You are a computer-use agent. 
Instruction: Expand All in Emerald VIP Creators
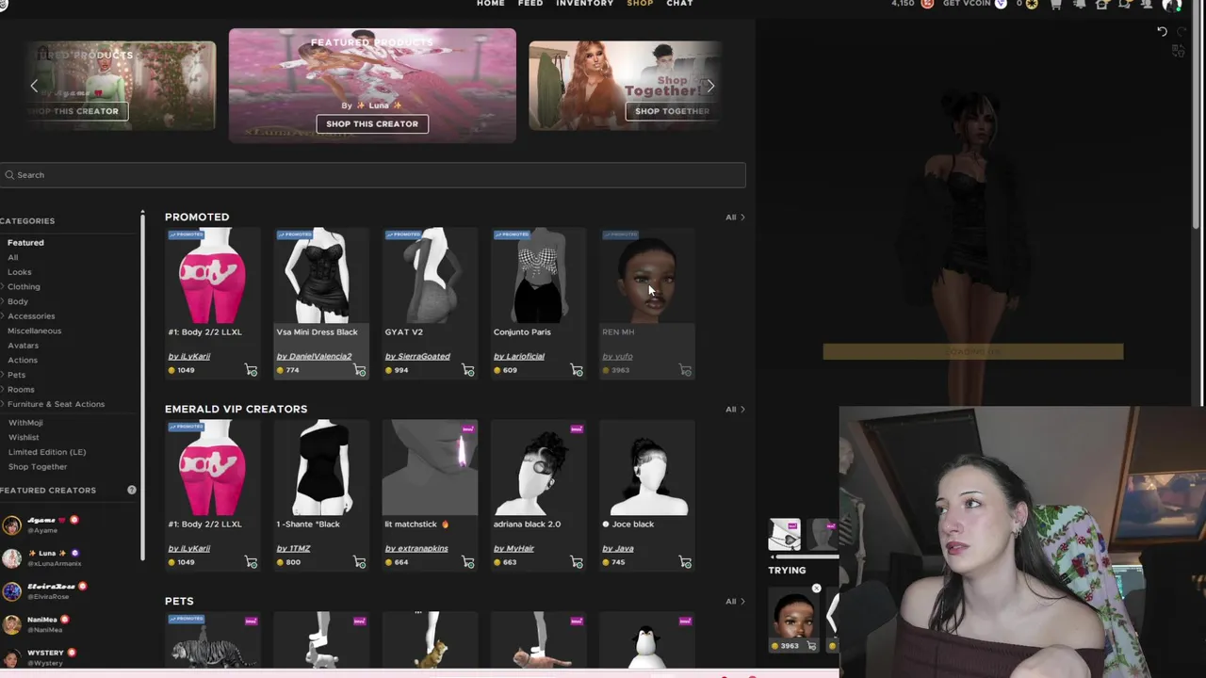(735, 410)
